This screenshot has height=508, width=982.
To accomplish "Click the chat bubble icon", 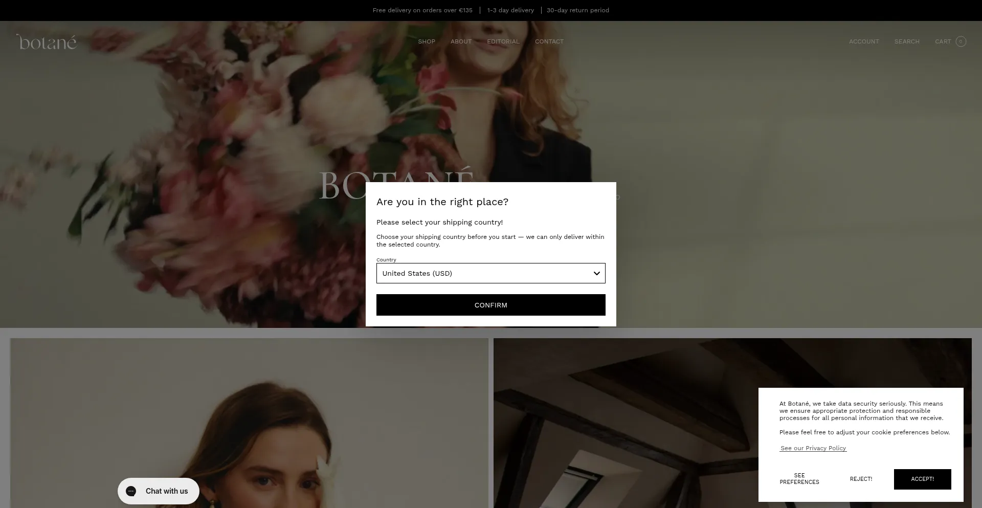I will tap(131, 491).
